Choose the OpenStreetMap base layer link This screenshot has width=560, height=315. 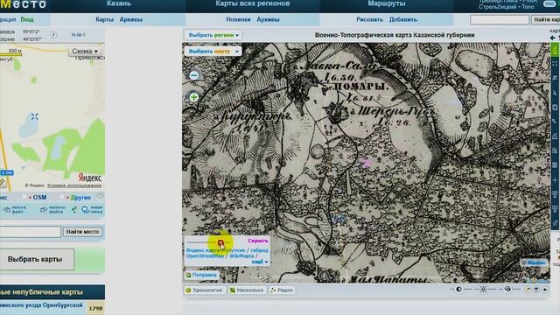click(205, 256)
